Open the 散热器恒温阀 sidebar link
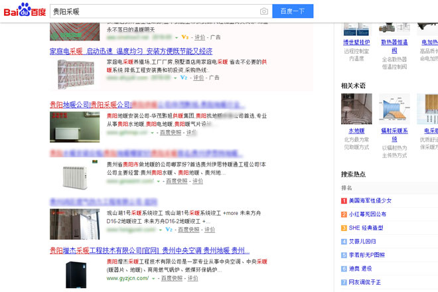Screen dimensions: 438x292 (x=394, y=46)
